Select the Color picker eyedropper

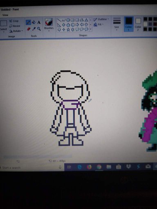click(34, 29)
